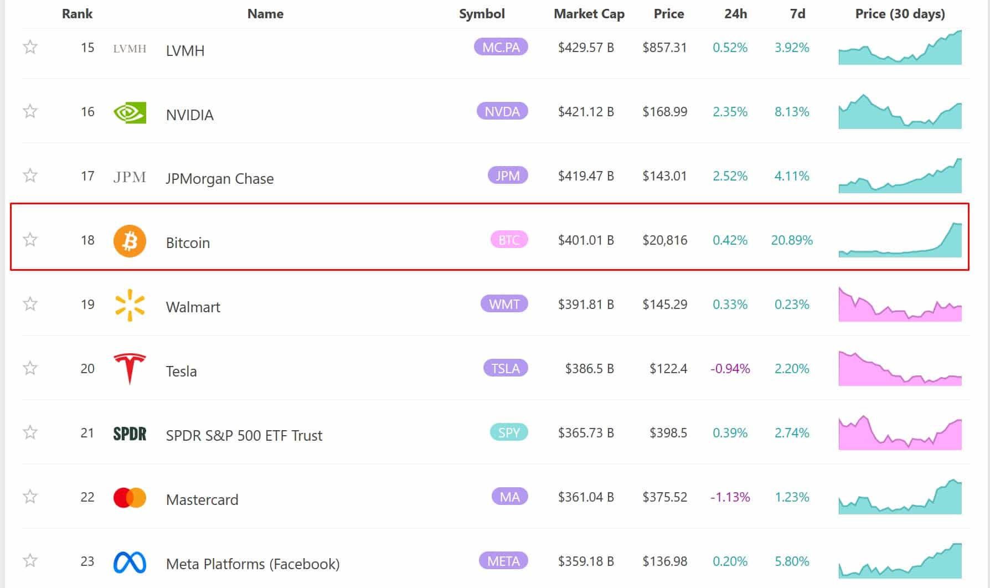Click the Price (30 days) header
Viewport: 990px width, 588px height.
(x=900, y=14)
